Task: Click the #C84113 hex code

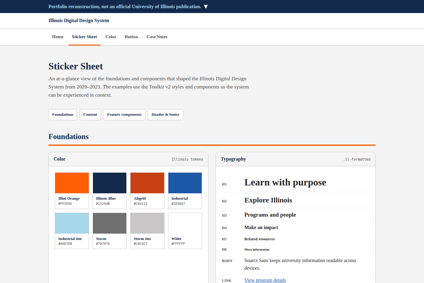Action: 141,204
